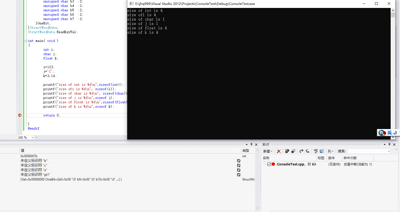
Task: Open the breakpoint search box dropdown arrow
Action: pos(389,151)
